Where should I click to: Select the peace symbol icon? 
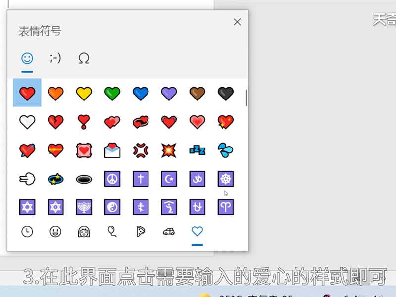coord(111,179)
